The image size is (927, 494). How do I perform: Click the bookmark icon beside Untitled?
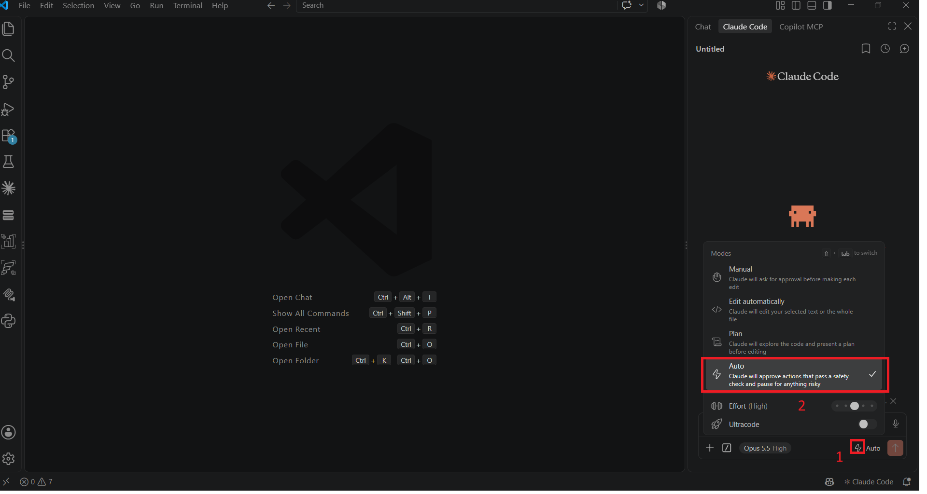(866, 49)
